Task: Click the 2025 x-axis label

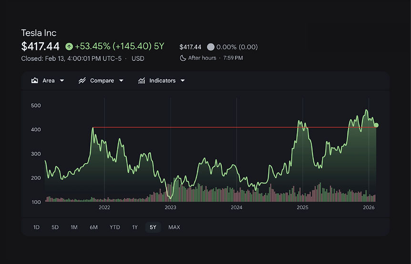Action: click(x=302, y=207)
